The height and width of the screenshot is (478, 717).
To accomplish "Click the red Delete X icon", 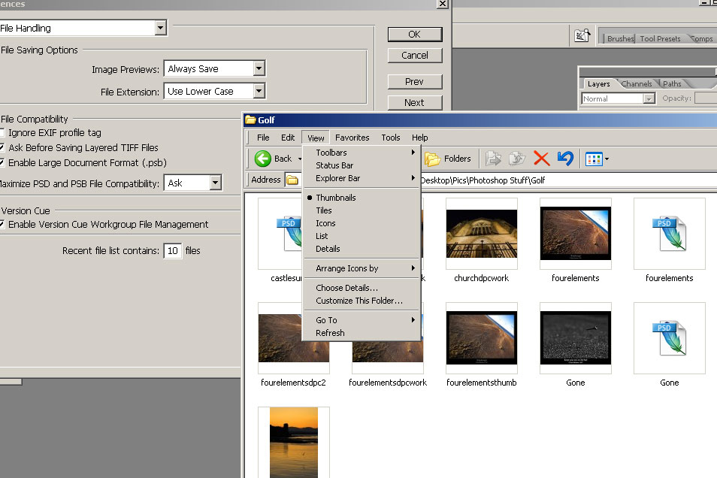I will pos(541,159).
